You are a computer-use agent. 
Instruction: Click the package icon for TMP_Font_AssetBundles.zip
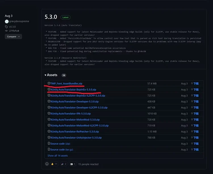click(49, 83)
